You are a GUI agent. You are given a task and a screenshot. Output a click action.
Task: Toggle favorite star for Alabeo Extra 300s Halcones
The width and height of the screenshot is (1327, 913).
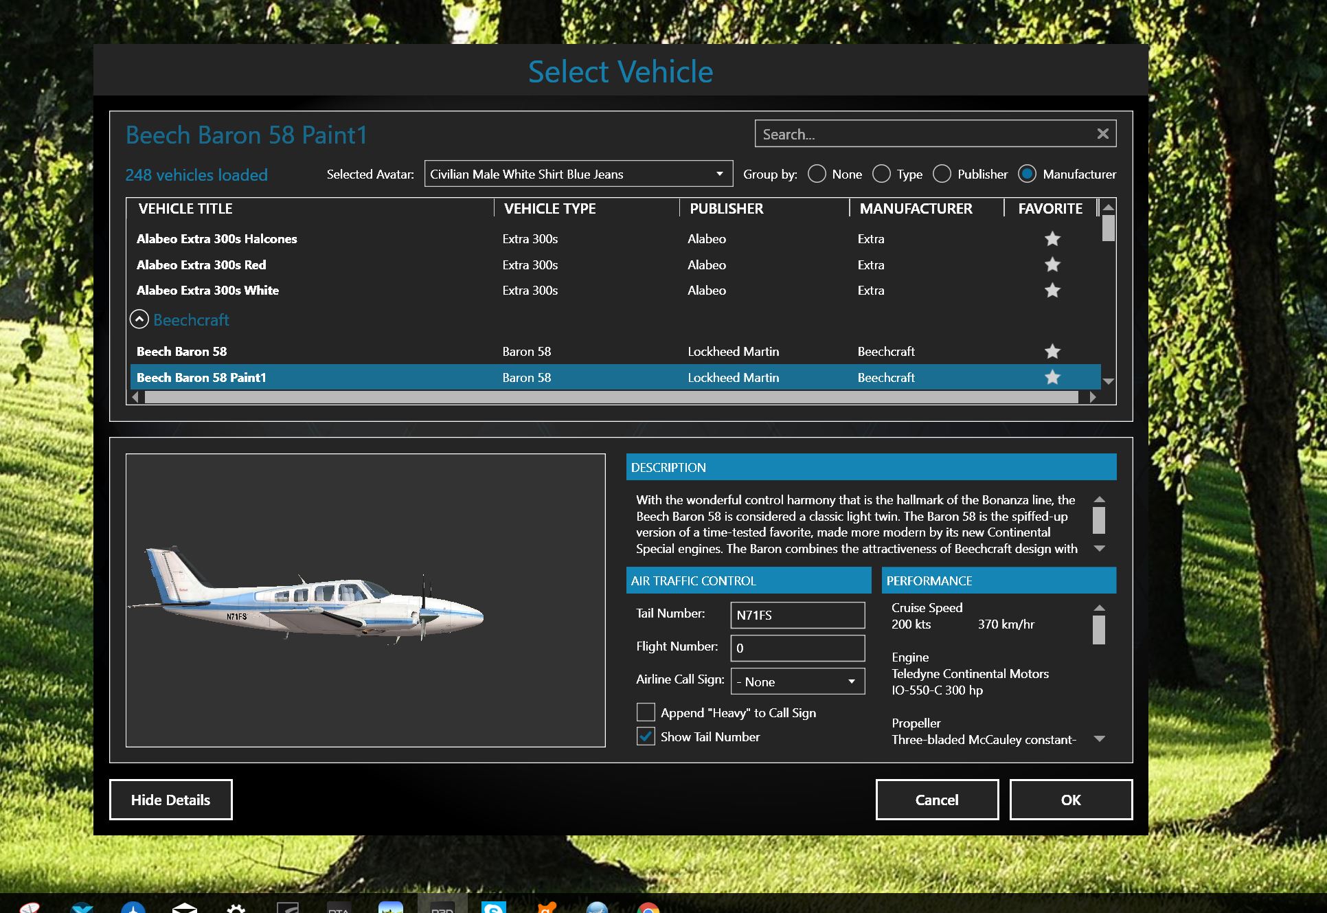[1052, 239]
